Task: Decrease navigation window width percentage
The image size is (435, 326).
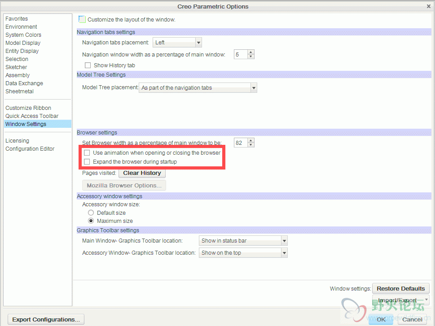Action: [x=251, y=57]
